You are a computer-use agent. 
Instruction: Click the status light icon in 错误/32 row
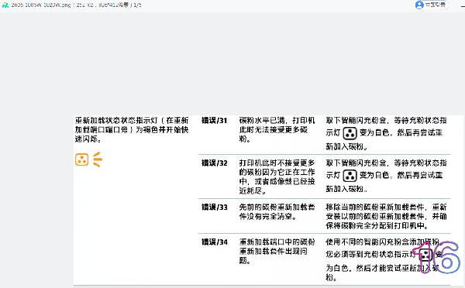(350, 176)
